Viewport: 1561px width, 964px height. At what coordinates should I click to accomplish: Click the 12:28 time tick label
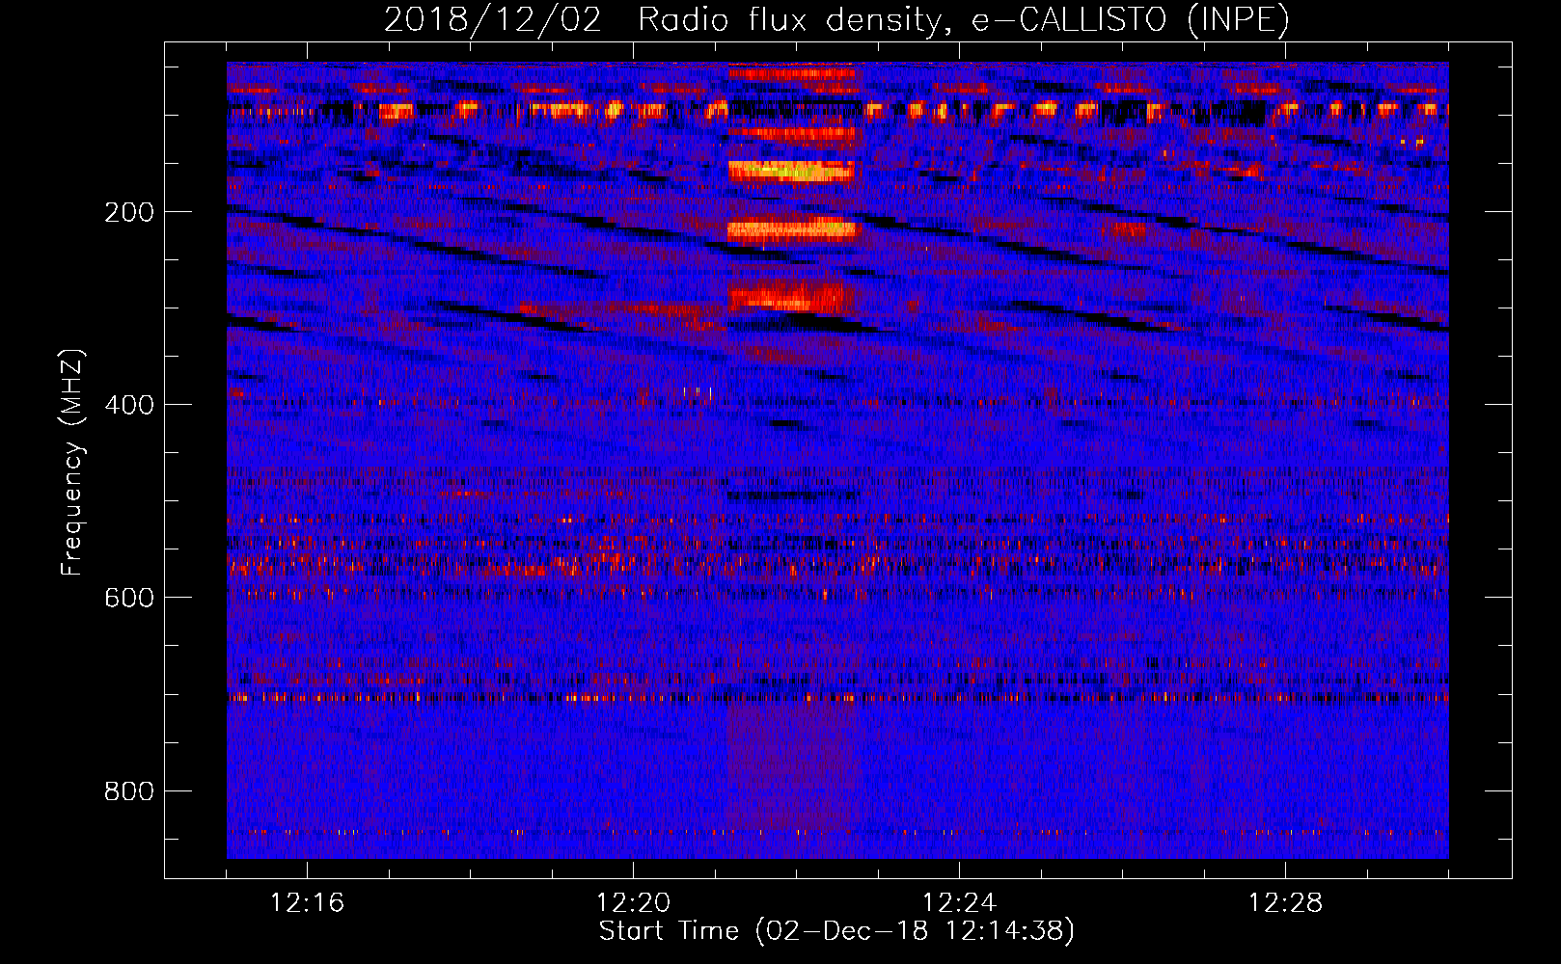click(1285, 903)
